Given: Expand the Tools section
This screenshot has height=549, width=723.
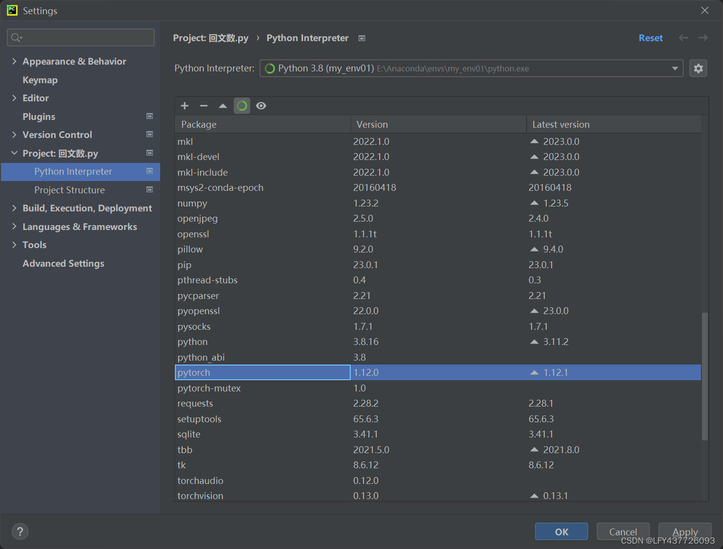Looking at the screenshot, I should tap(14, 245).
